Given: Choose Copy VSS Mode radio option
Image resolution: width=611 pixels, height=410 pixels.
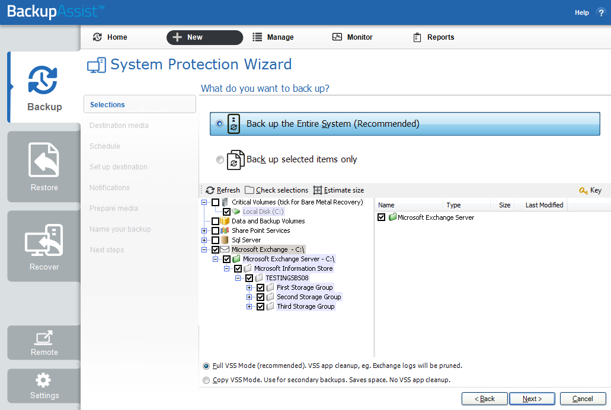Looking at the screenshot, I should 206,380.
